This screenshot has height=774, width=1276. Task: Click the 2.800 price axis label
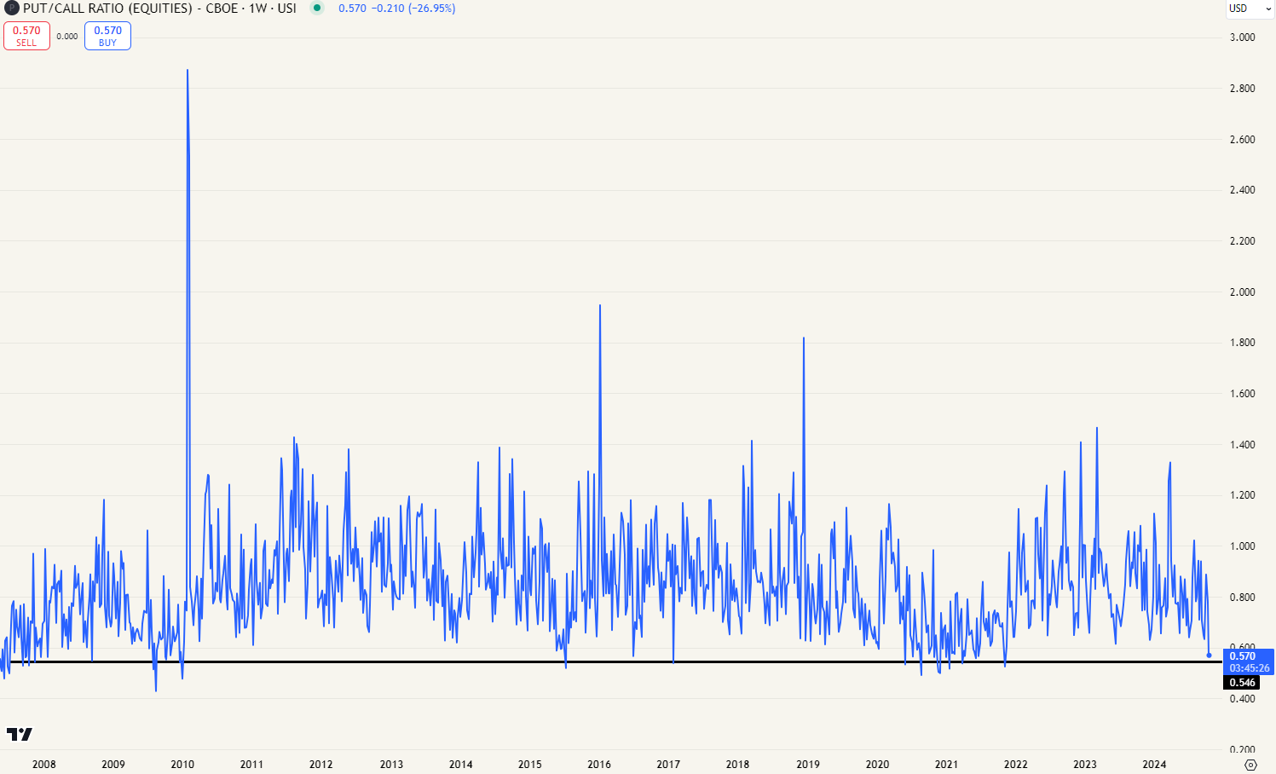coord(1242,89)
